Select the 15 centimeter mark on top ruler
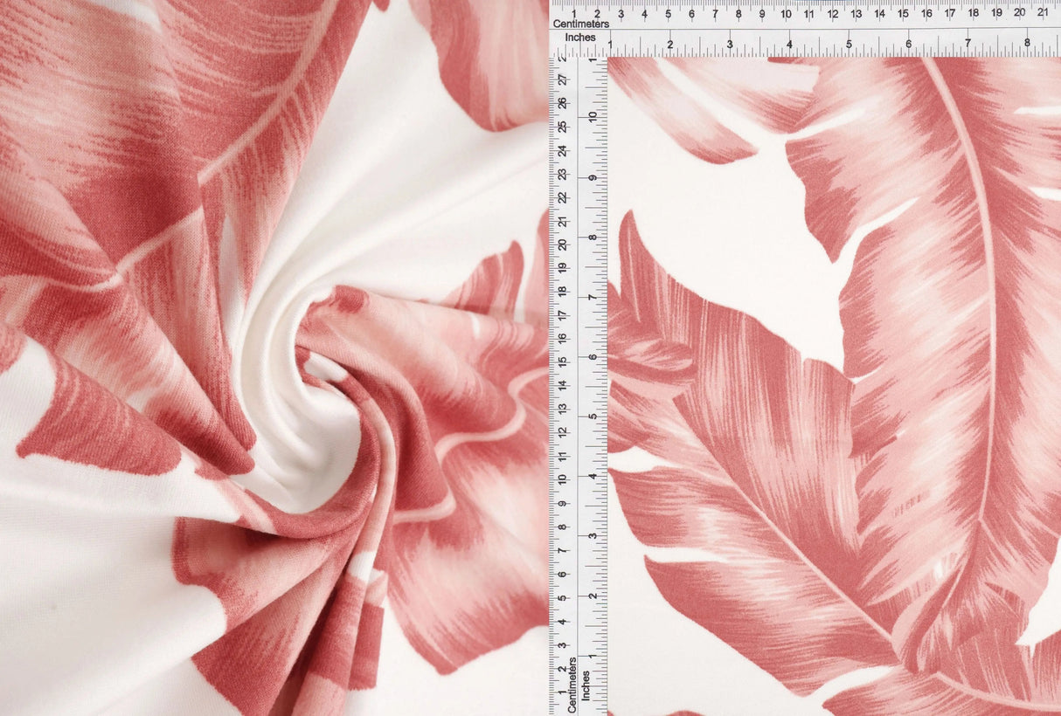The width and height of the screenshot is (1061, 716). 903,13
